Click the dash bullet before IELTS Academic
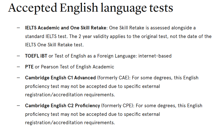The width and height of the screenshot is (223, 127). (x=18, y=28)
